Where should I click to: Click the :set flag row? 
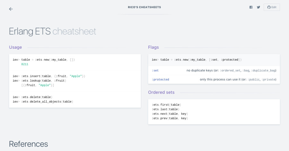click(214, 71)
